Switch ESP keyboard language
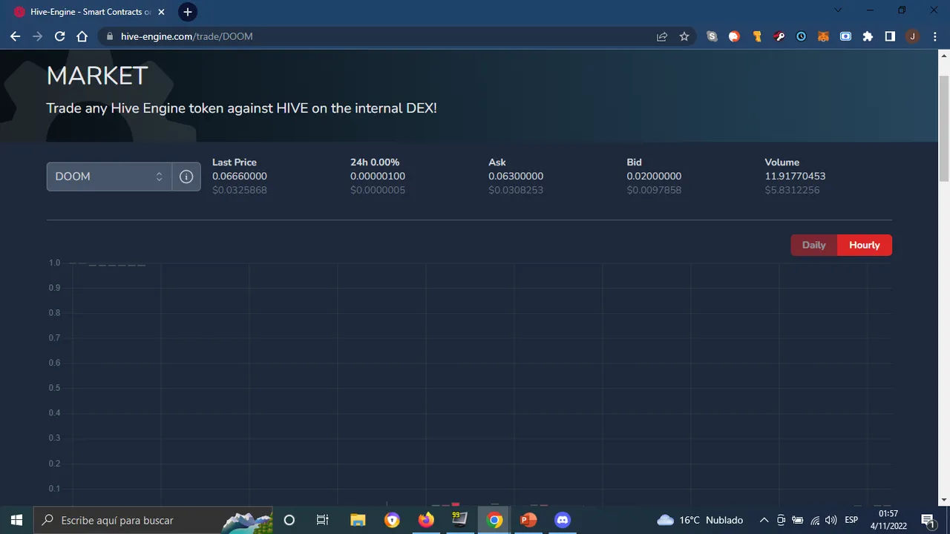 click(851, 520)
